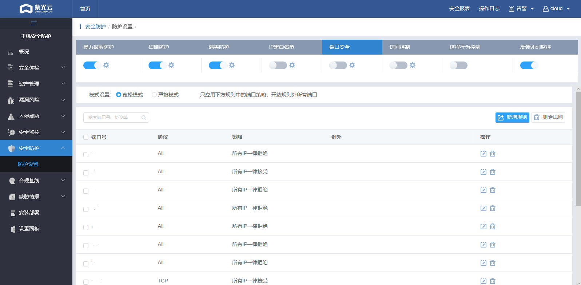
Task: Expand 漏洞风险 with its chevron
Action: (63, 100)
